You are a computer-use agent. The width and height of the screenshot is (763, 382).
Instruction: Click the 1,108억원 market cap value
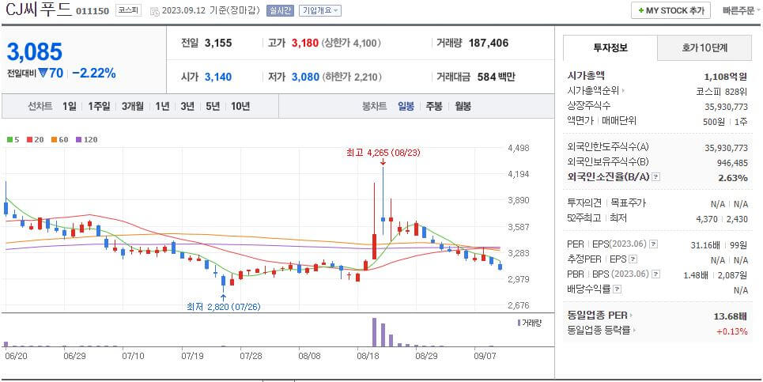[726, 77]
